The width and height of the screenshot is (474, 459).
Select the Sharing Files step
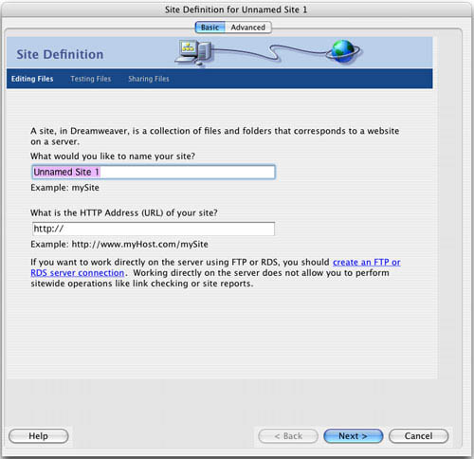[149, 79]
